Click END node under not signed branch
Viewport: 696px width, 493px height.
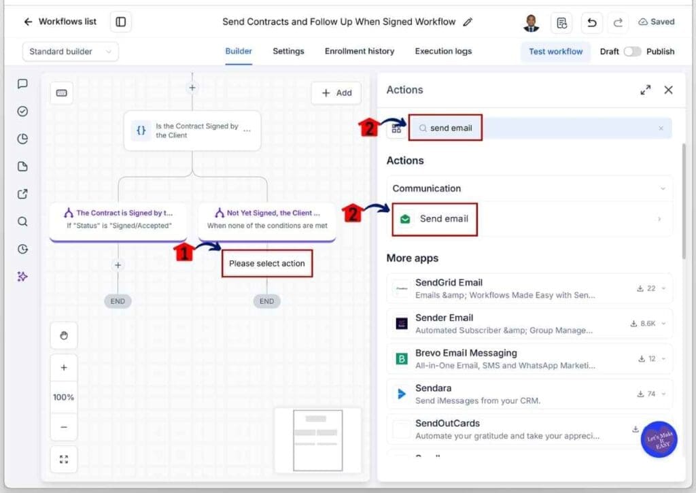tap(266, 301)
